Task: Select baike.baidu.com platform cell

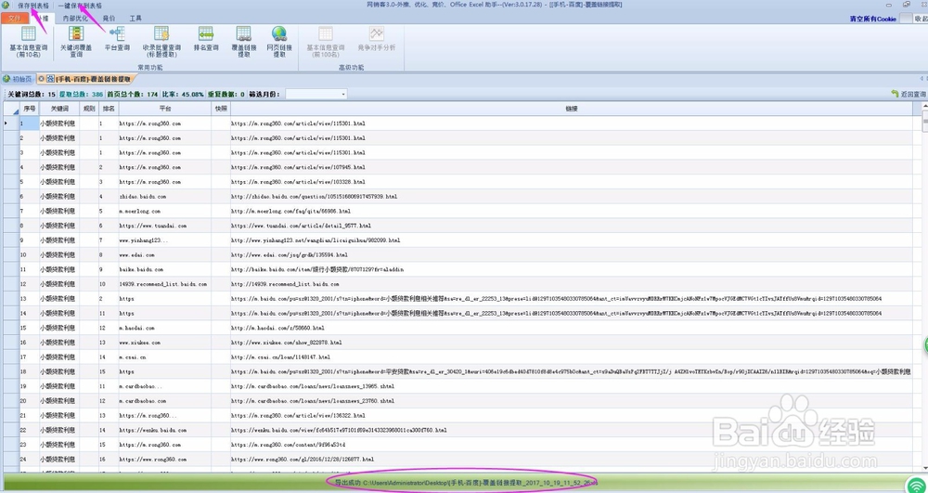Action: coord(165,270)
